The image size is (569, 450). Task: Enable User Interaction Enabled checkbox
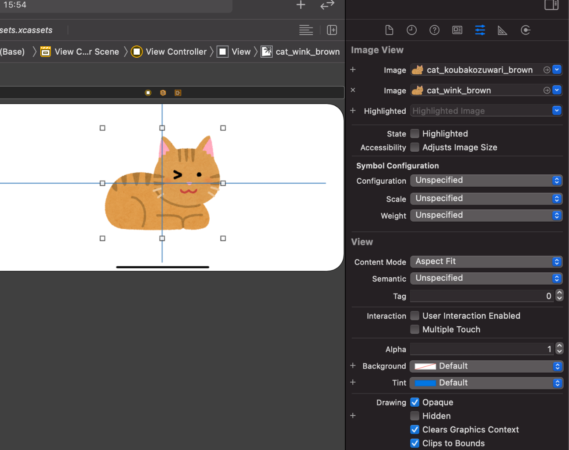(x=415, y=316)
